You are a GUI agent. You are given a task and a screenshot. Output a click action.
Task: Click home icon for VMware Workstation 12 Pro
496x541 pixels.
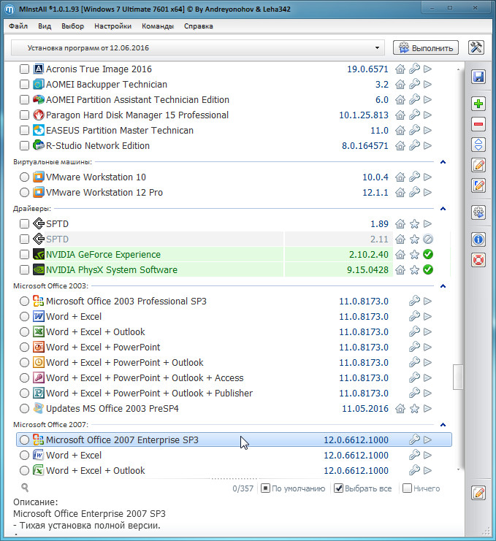tap(400, 192)
